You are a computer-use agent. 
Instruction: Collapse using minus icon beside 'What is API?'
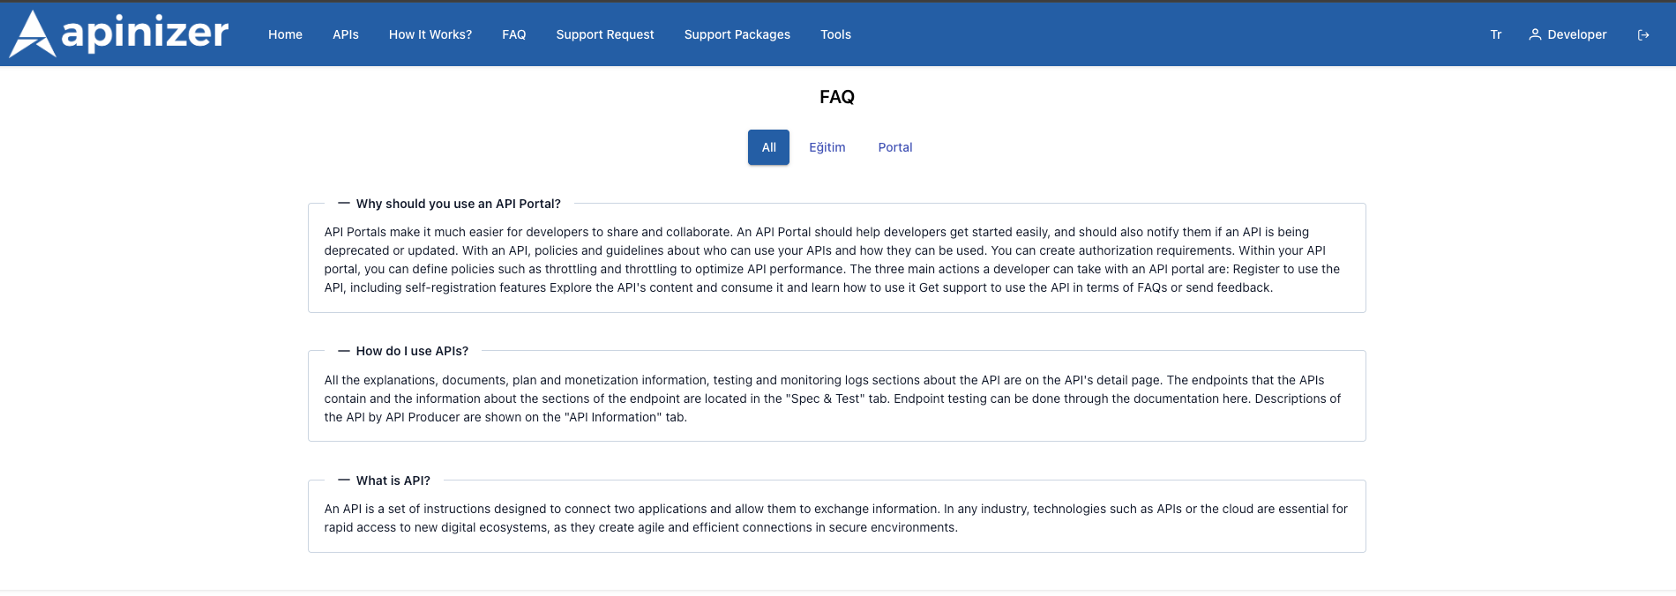pos(344,481)
